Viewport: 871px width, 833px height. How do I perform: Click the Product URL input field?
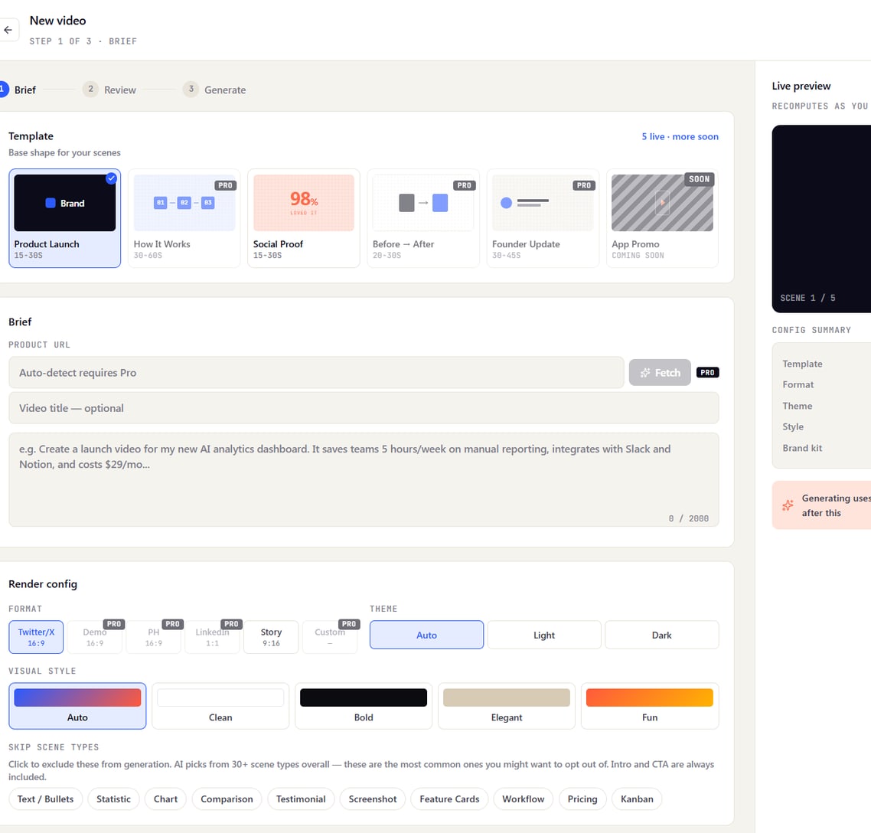316,372
